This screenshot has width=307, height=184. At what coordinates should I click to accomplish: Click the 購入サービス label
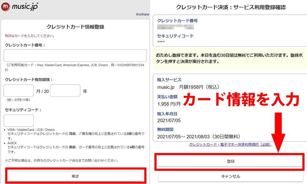coord(169,80)
